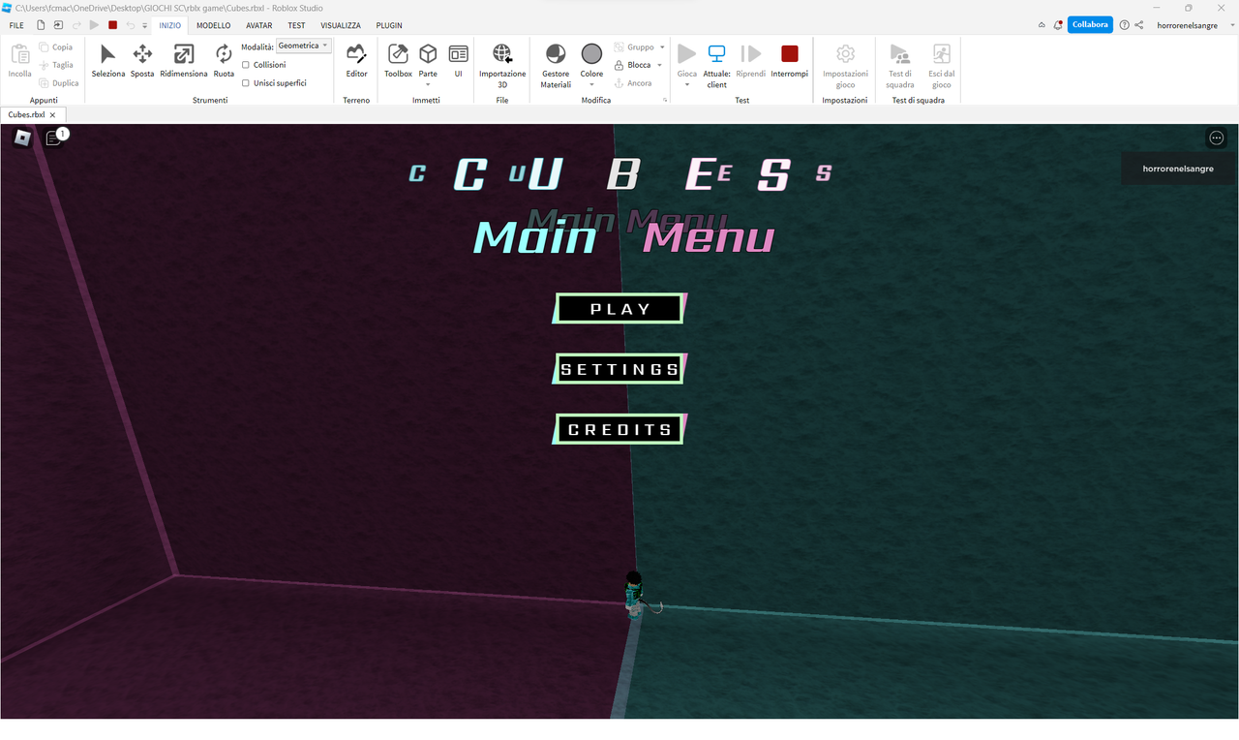Screen dimensions: 1239x740
Task: Expand the quick access toolbar customize arrow
Action: (x=145, y=25)
